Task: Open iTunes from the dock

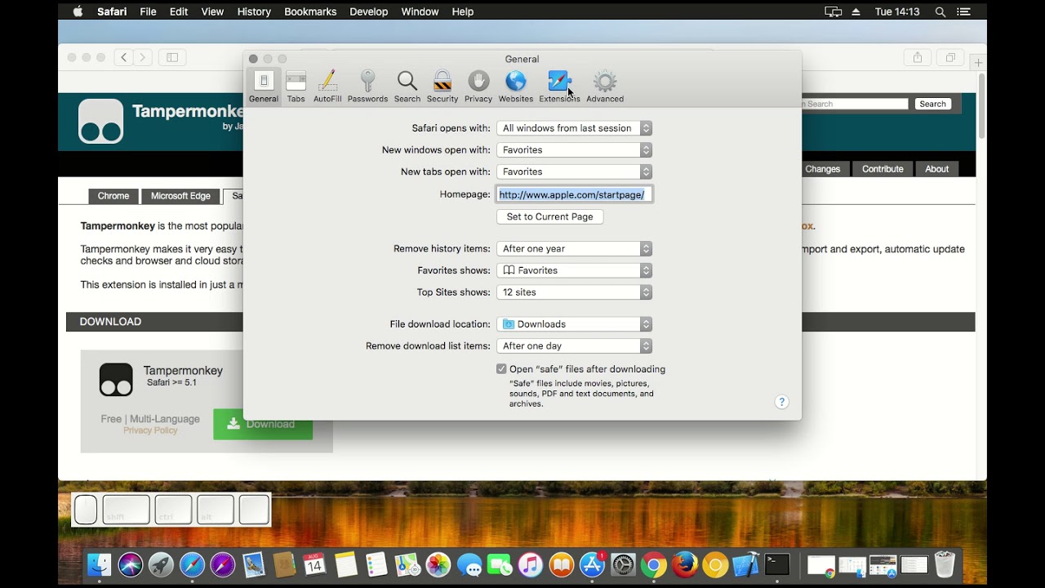Action: (x=531, y=564)
